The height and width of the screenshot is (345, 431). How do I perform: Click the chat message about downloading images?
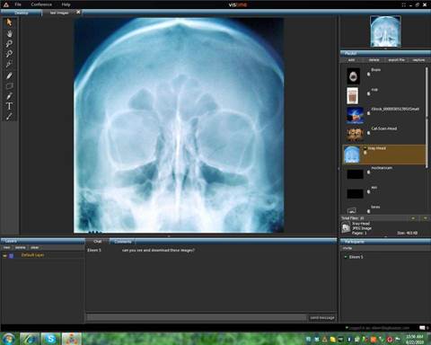158,250
